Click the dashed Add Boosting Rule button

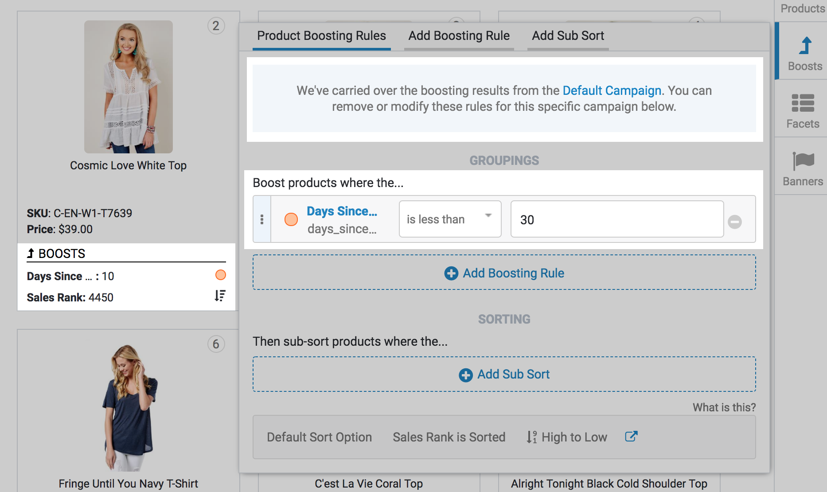click(504, 273)
